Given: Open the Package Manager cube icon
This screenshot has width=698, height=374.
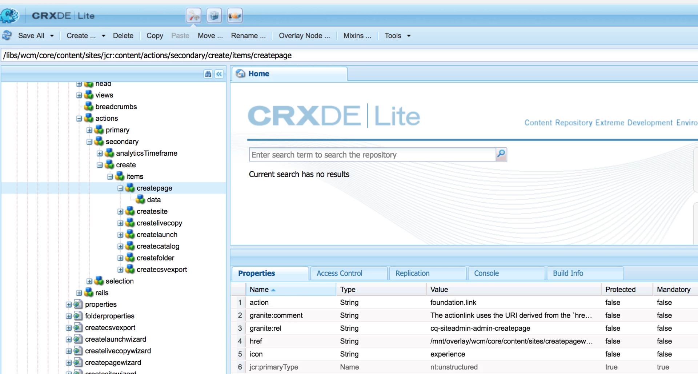Looking at the screenshot, I should [214, 16].
